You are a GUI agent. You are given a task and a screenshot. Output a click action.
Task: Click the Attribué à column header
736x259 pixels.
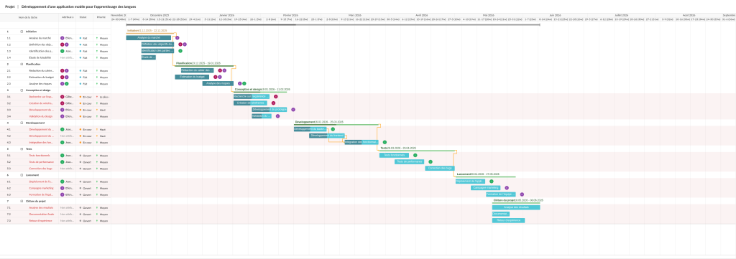[x=68, y=17]
